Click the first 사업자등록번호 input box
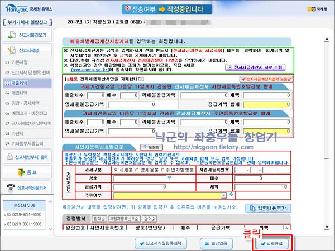This screenshot has width=335, height=251. [x=240, y=170]
